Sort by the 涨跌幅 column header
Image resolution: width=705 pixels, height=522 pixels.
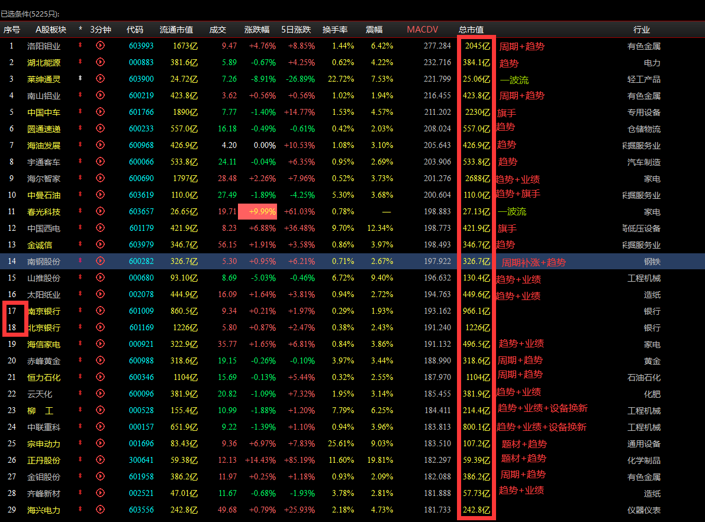pyautogui.click(x=257, y=30)
